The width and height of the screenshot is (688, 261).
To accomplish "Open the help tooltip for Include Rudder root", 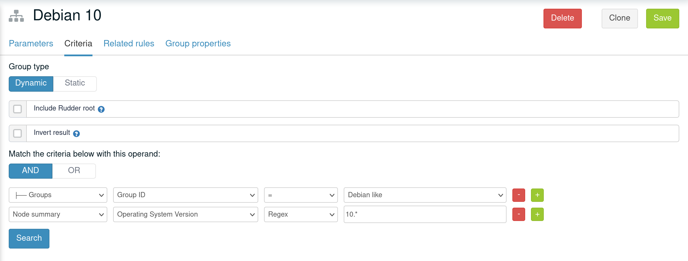I will coord(101,110).
